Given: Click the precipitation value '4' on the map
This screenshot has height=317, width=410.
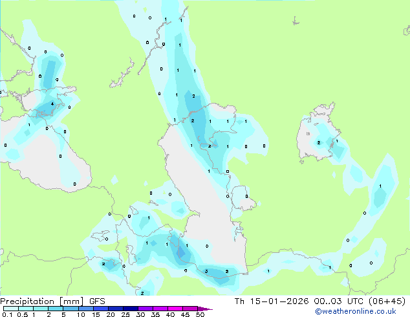Looking at the screenshot, I should point(52,104).
